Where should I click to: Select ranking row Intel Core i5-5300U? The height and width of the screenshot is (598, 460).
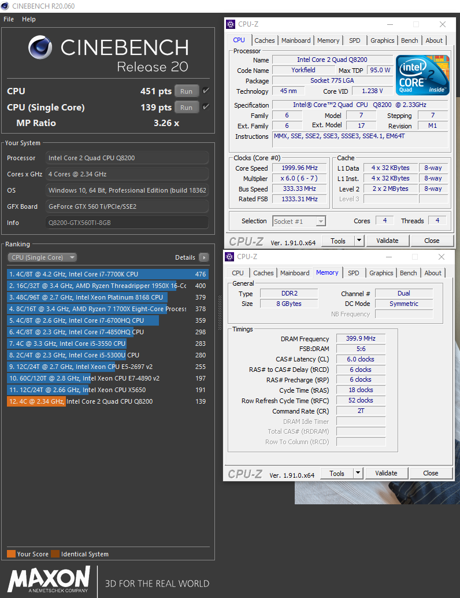(107, 355)
